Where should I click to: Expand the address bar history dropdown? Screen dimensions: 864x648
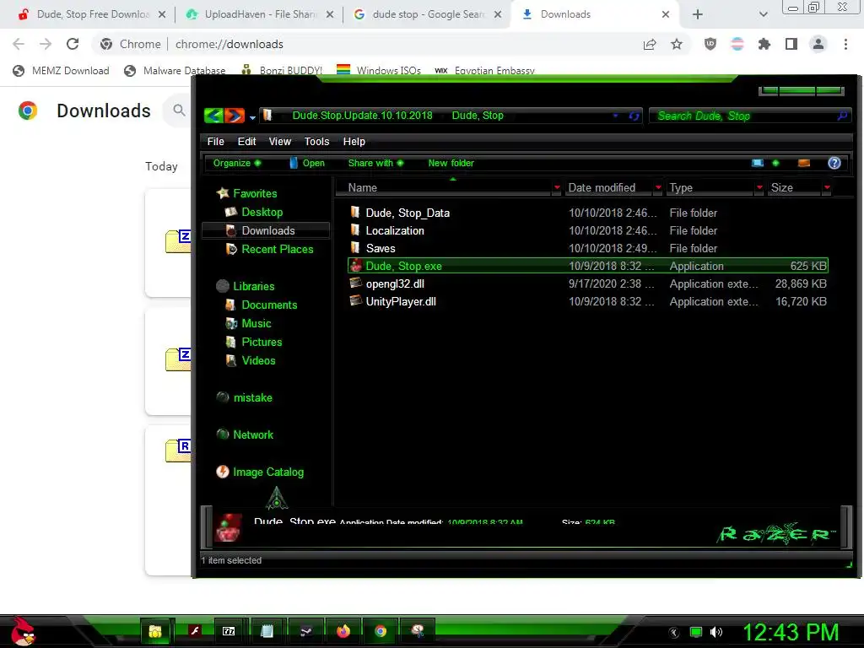click(x=615, y=116)
